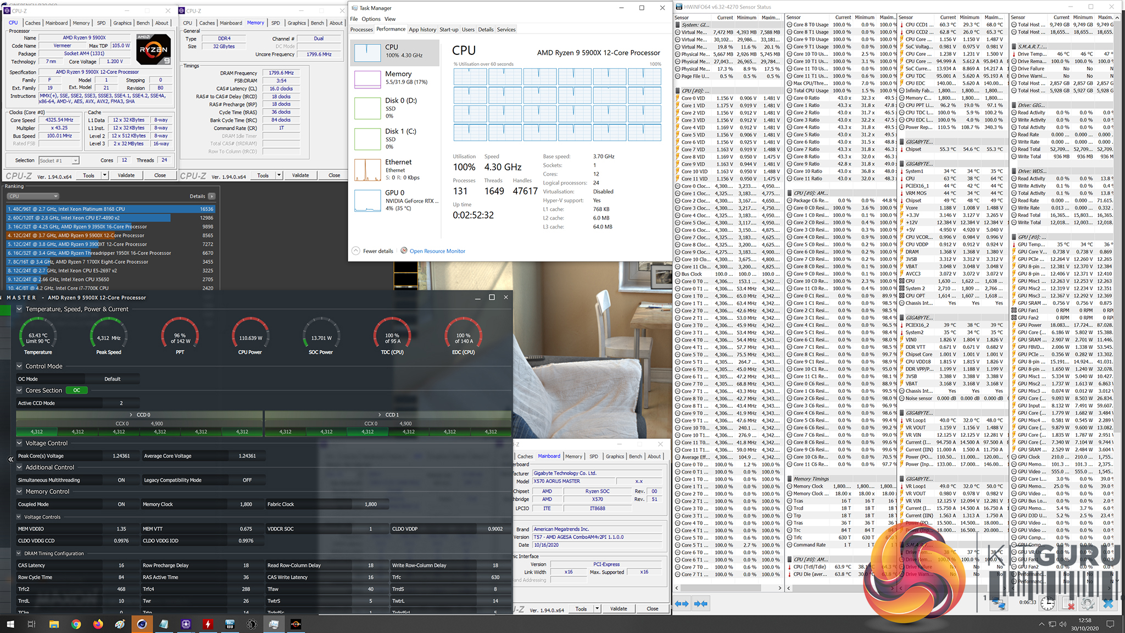Select Memory in Task Manager performance list
Viewport: 1125px width, 633px height.
pos(395,78)
